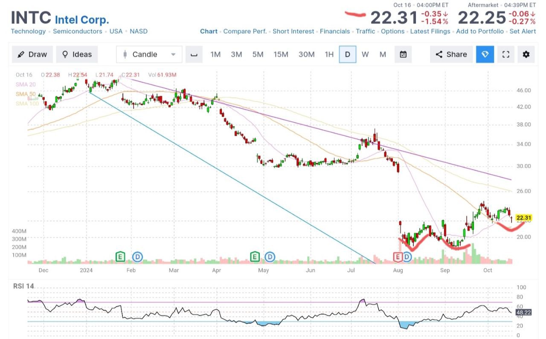Open the calendar date range icon

[403, 55]
